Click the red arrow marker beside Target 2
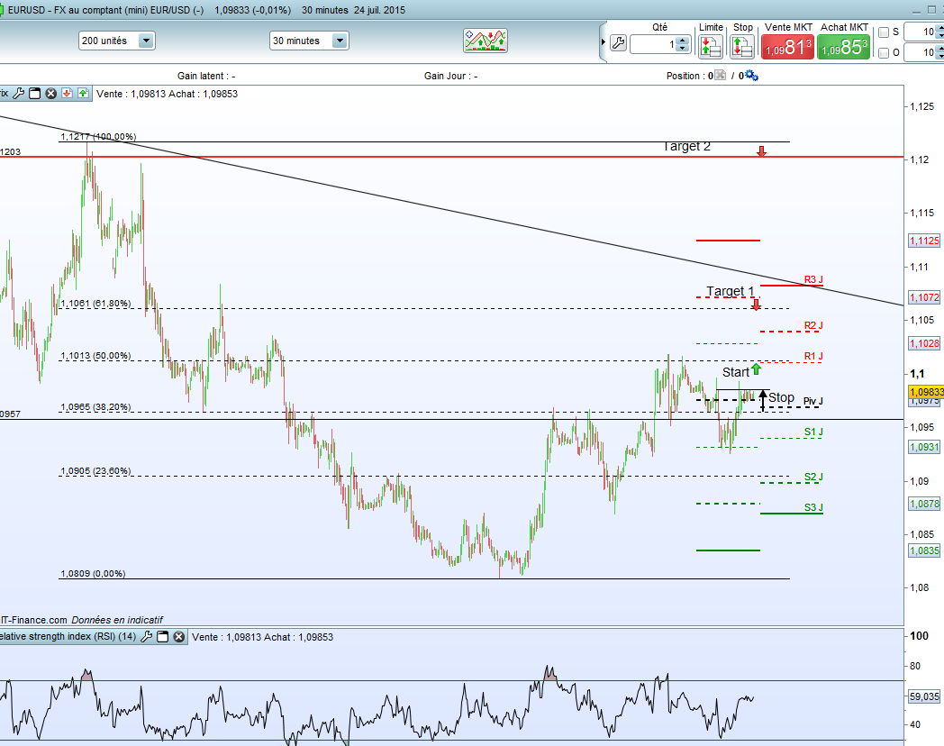The height and width of the screenshot is (746, 944). coord(761,151)
